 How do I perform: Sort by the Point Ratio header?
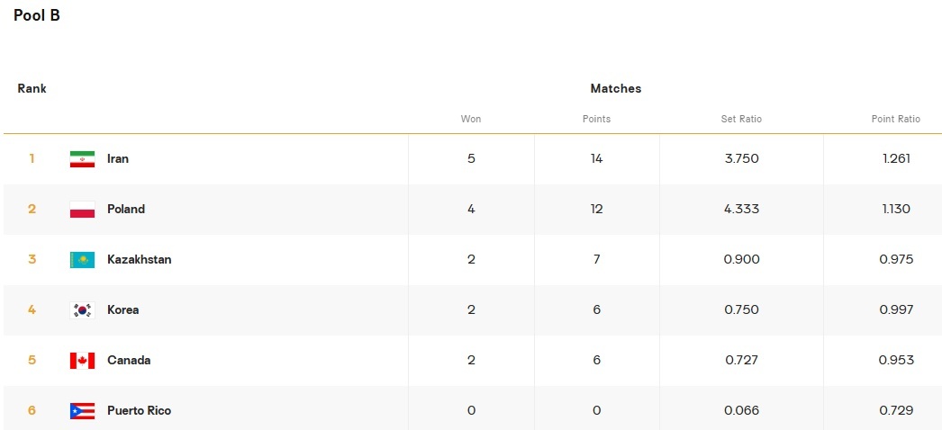tap(895, 119)
